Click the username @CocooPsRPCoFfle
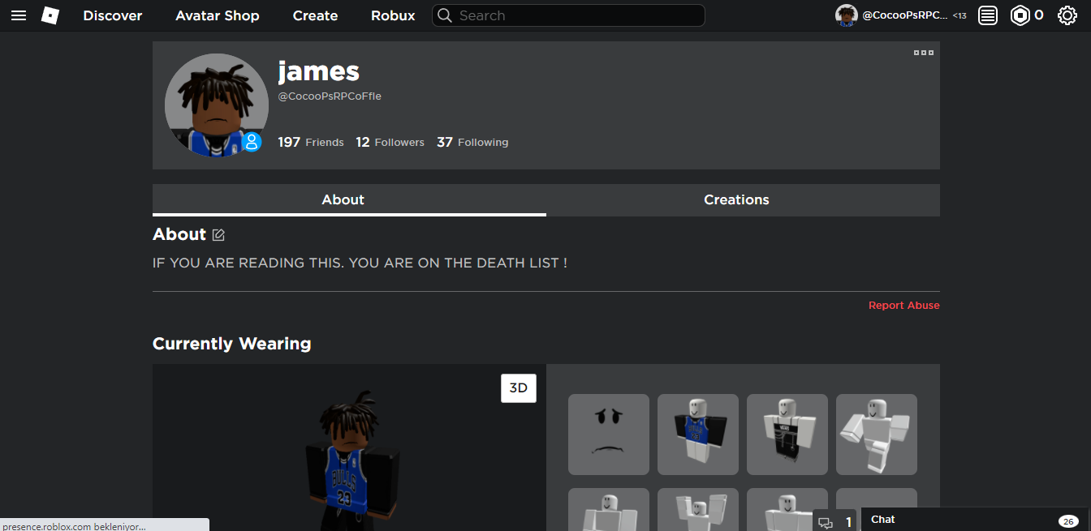 pyautogui.click(x=330, y=96)
